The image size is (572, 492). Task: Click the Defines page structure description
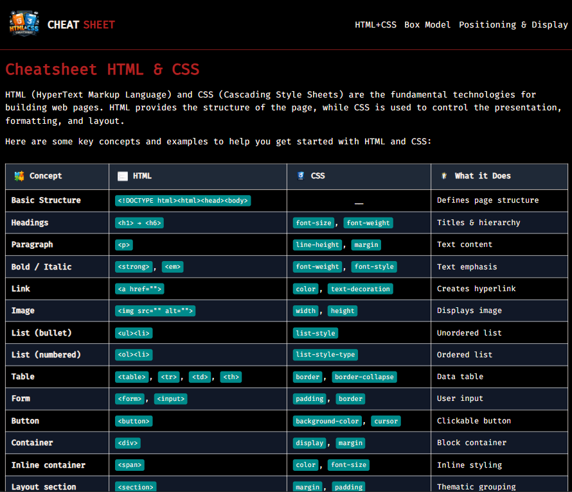click(488, 200)
